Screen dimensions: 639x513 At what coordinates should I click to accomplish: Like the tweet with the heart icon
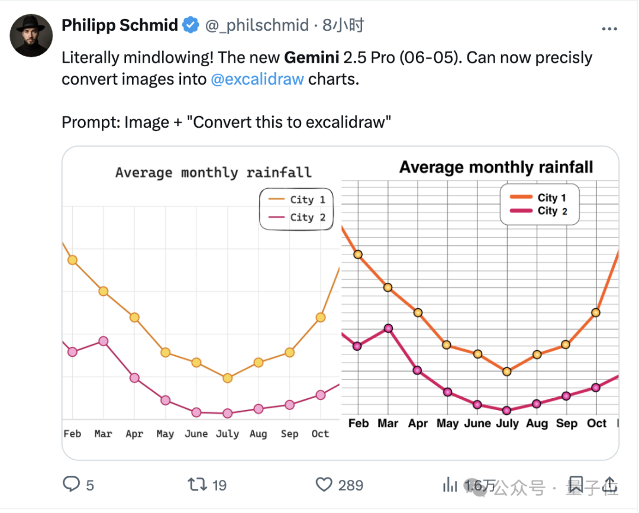324,485
